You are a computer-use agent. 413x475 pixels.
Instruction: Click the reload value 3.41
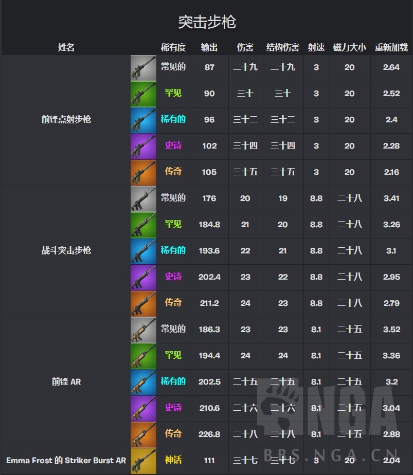[391, 198]
